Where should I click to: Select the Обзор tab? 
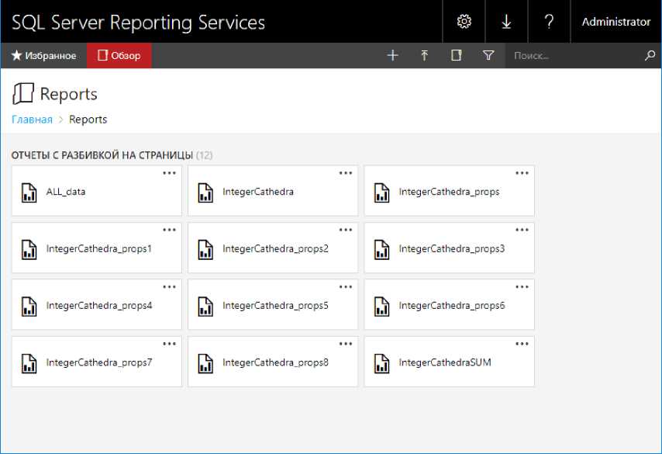point(119,56)
